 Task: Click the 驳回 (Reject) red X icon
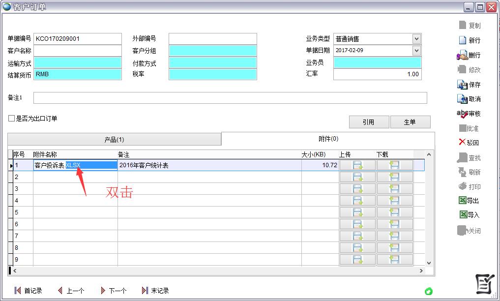[x=462, y=142]
